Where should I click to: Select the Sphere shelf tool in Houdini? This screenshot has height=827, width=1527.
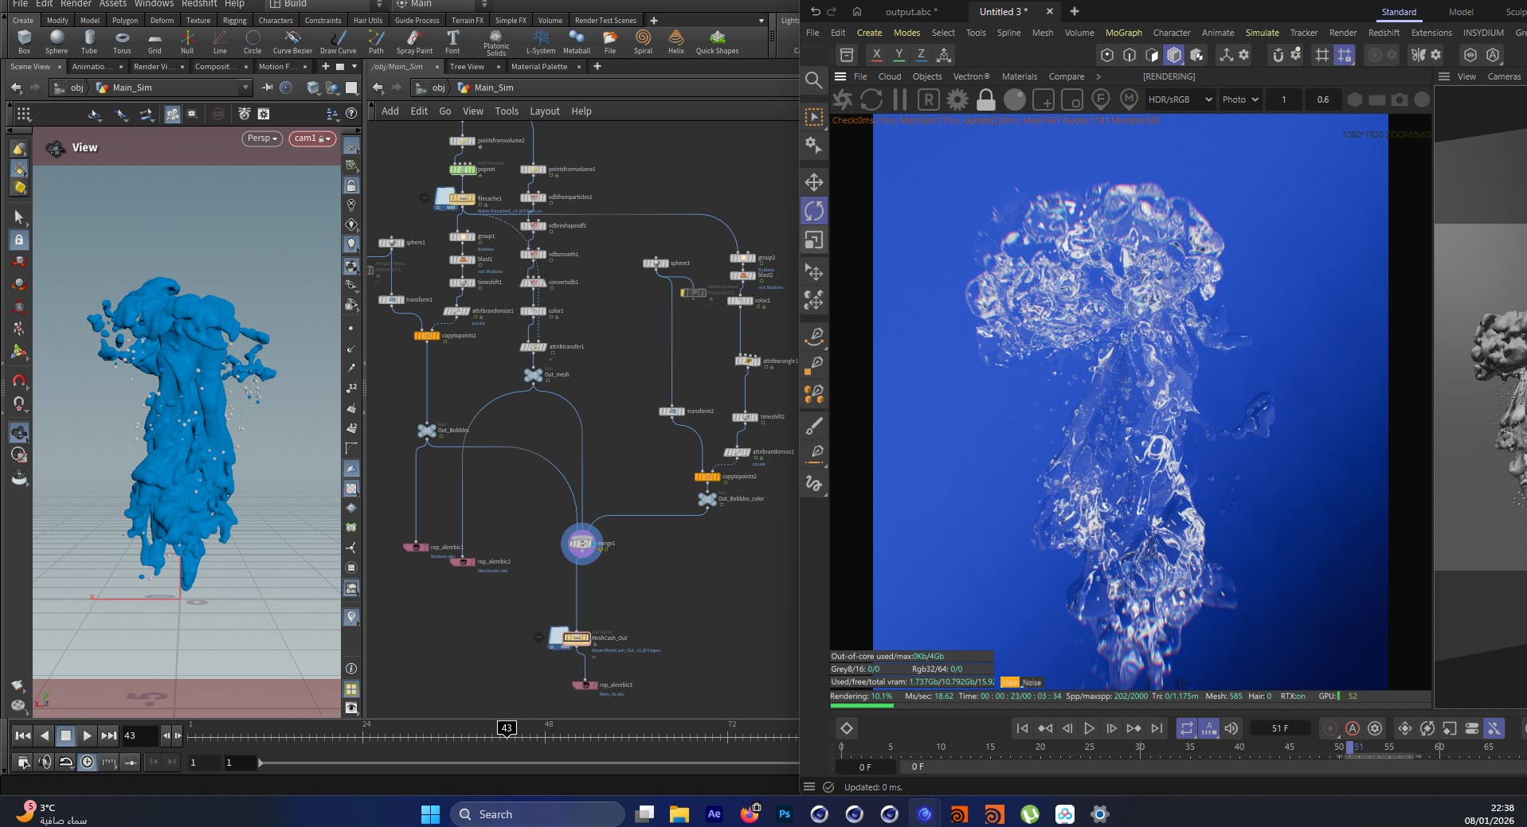point(57,42)
